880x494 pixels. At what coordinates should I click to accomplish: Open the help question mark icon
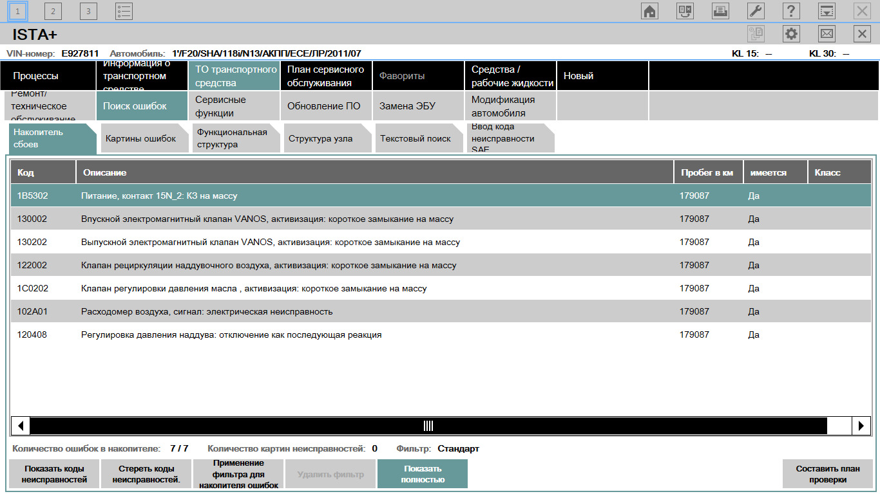(791, 11)
